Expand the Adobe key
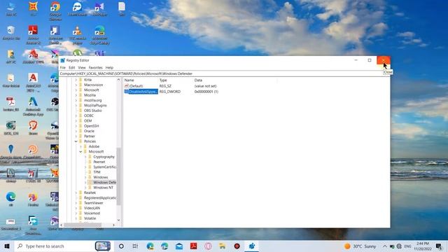 point(80,146)
